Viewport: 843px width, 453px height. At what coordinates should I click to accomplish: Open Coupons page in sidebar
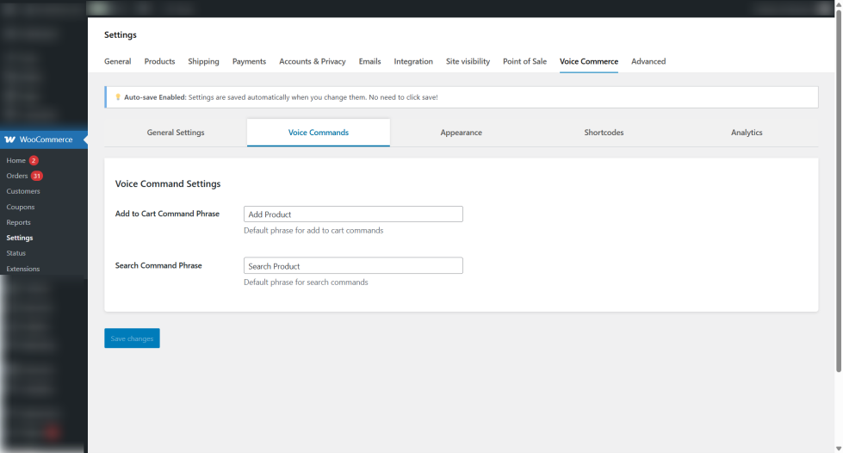pos(21,207)
